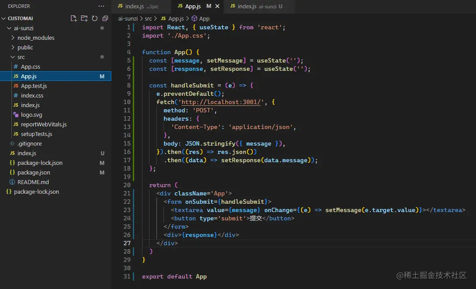Click the JS icon beside reportWebVitals.js
Viewport: 476px width, 289px height.
click(16, 125)
